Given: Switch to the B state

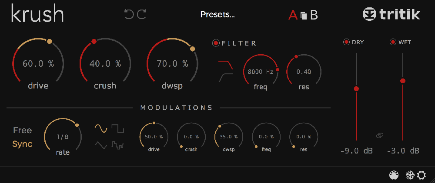Looking at the screenshot, I should coord(314,15).
